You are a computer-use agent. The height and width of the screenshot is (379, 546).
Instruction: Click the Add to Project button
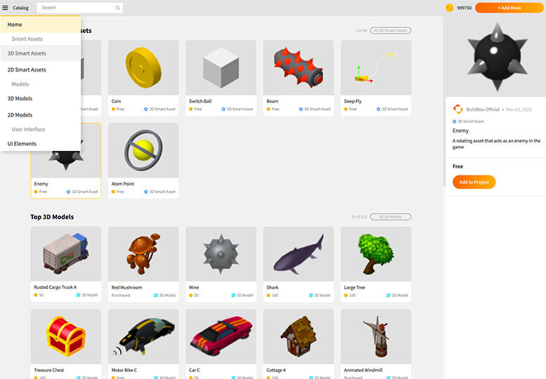474,182
